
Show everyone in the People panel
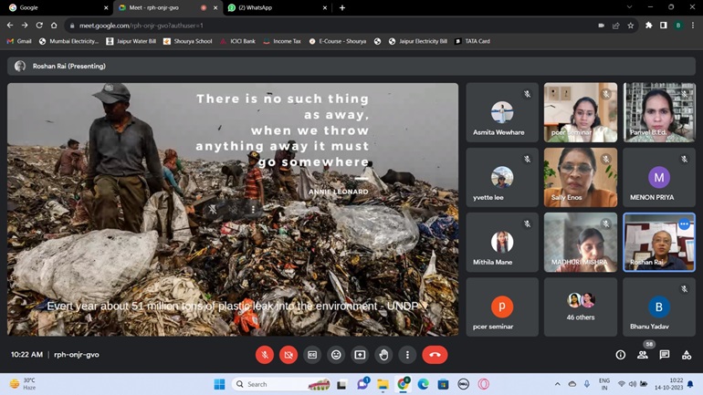click(x=643, y=355)
